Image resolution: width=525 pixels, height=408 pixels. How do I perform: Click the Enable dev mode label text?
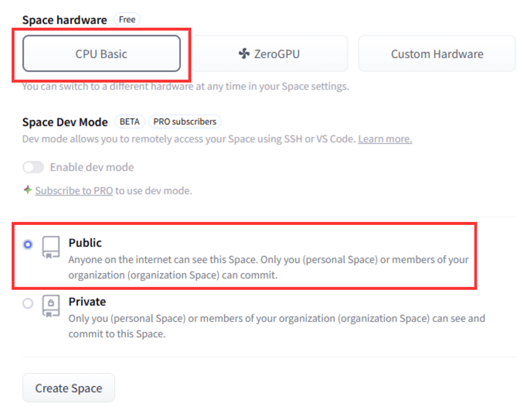(92, 167)
